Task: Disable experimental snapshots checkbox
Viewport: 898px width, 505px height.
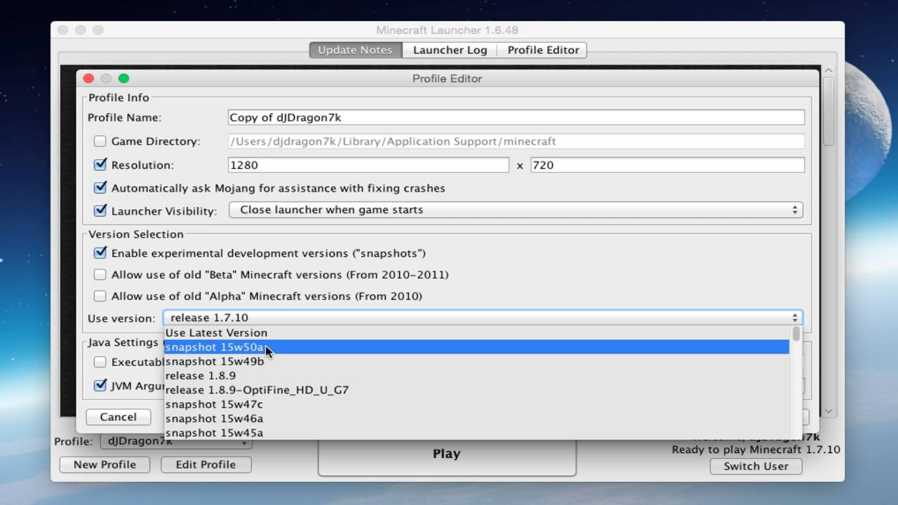Action: (100, 252)
